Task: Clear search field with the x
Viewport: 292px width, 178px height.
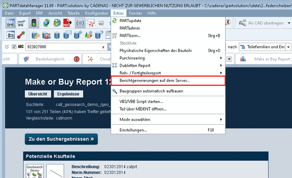Action: click(103, 47)
